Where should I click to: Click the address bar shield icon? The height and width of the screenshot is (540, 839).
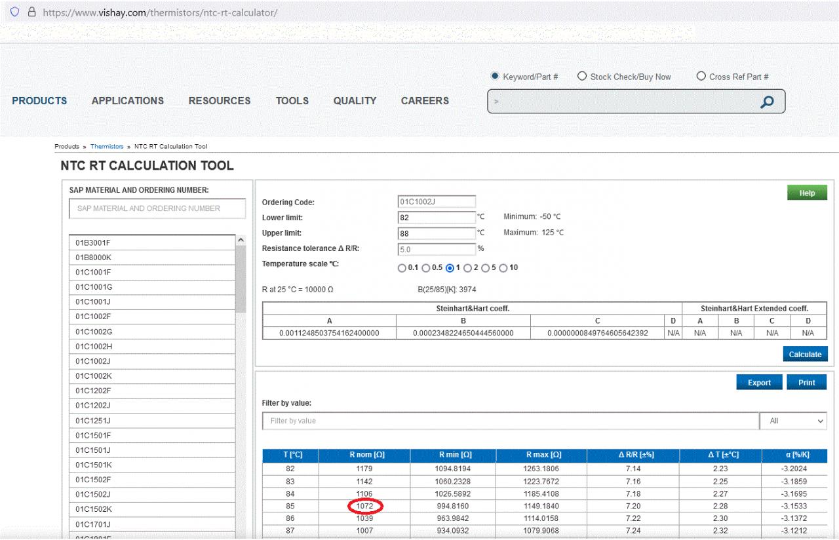(14, 12)
